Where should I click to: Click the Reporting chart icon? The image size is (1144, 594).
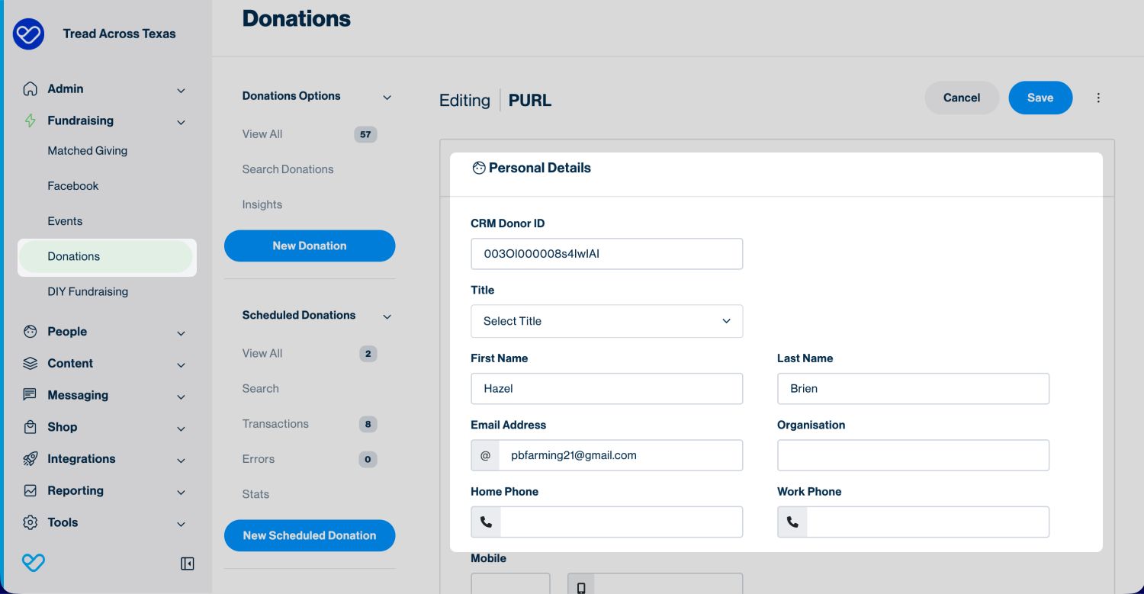tap(31, 491)
